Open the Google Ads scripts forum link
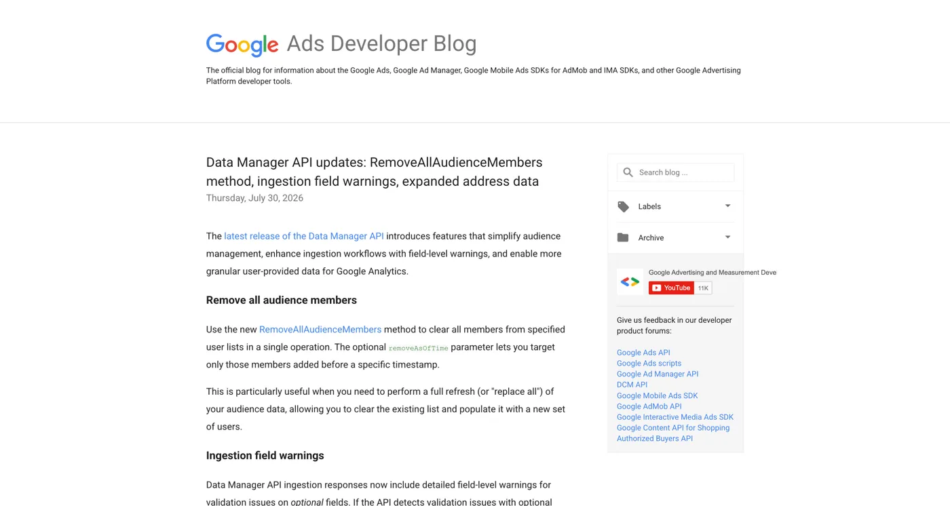The image size is (950, 506). [x=649, y=364]
